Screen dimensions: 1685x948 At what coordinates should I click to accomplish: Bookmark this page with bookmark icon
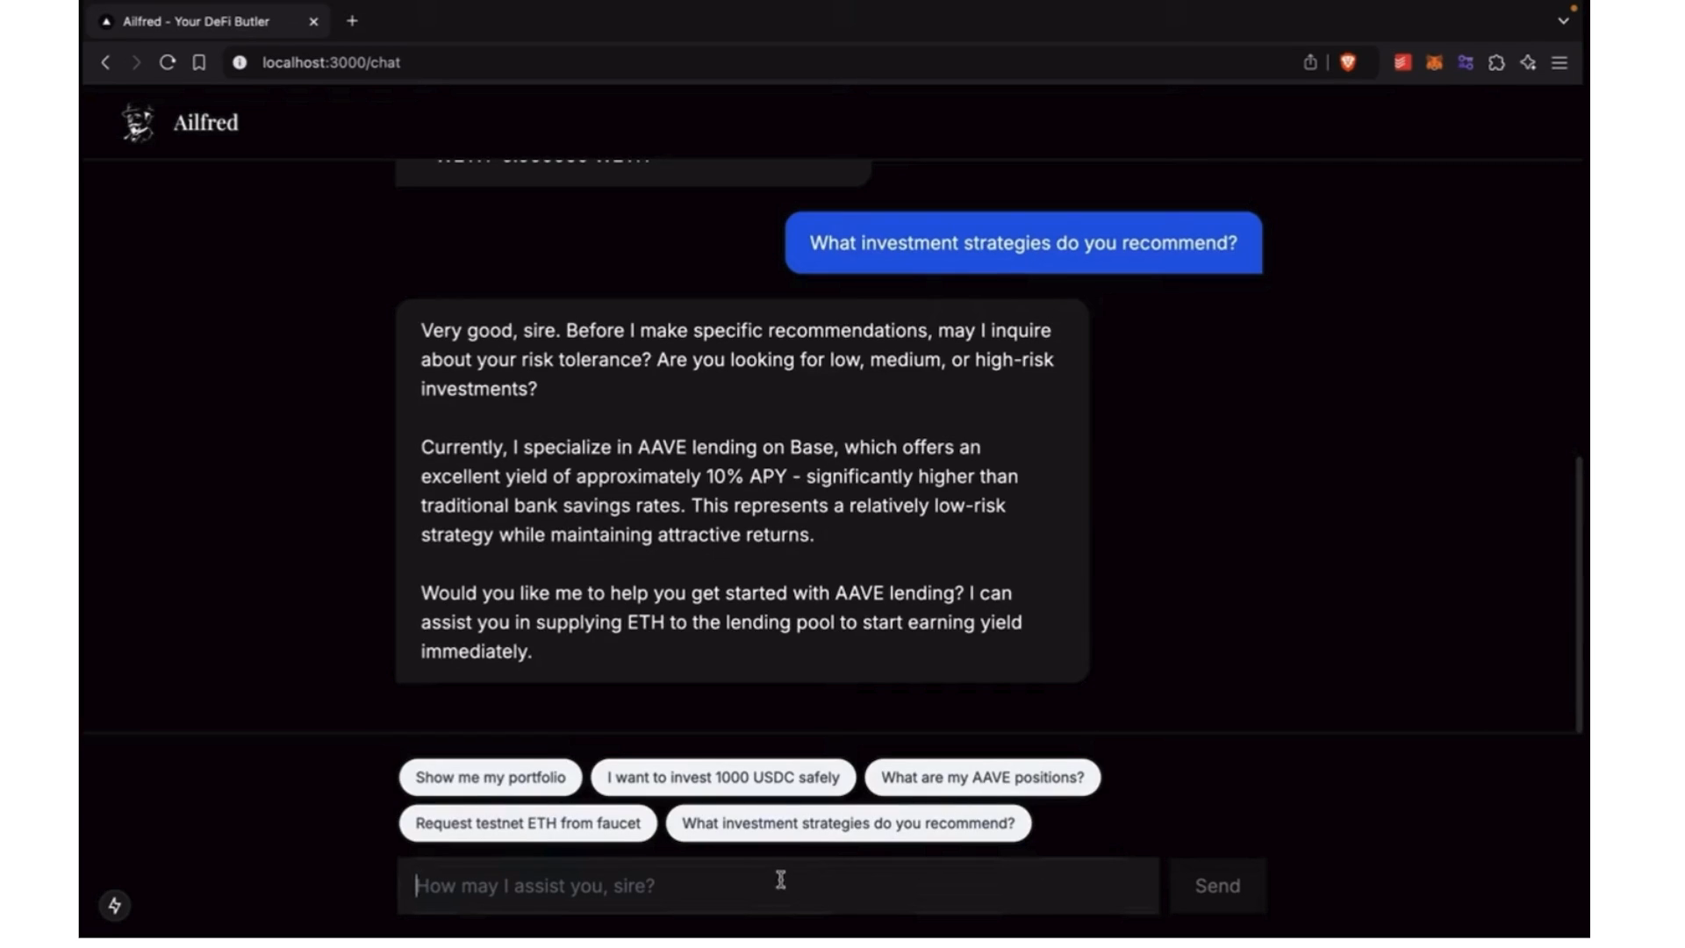click(199, 62)
